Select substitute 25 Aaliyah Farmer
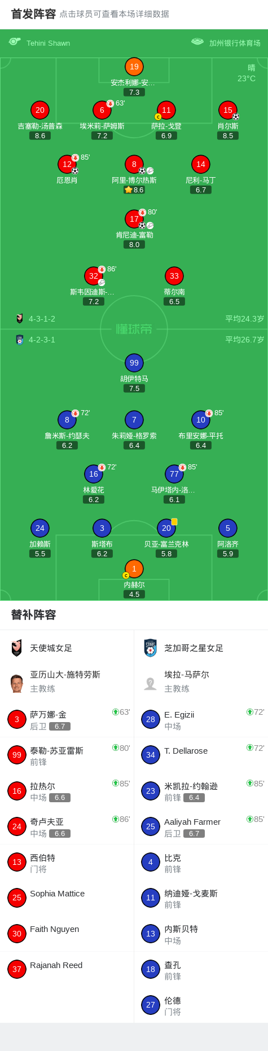 (x=151, y=826)
